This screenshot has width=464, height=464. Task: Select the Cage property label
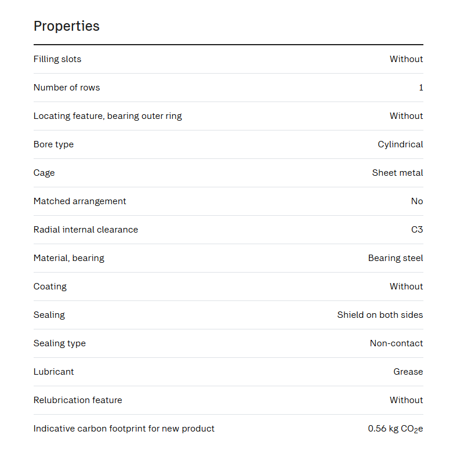tap(44, 173)
